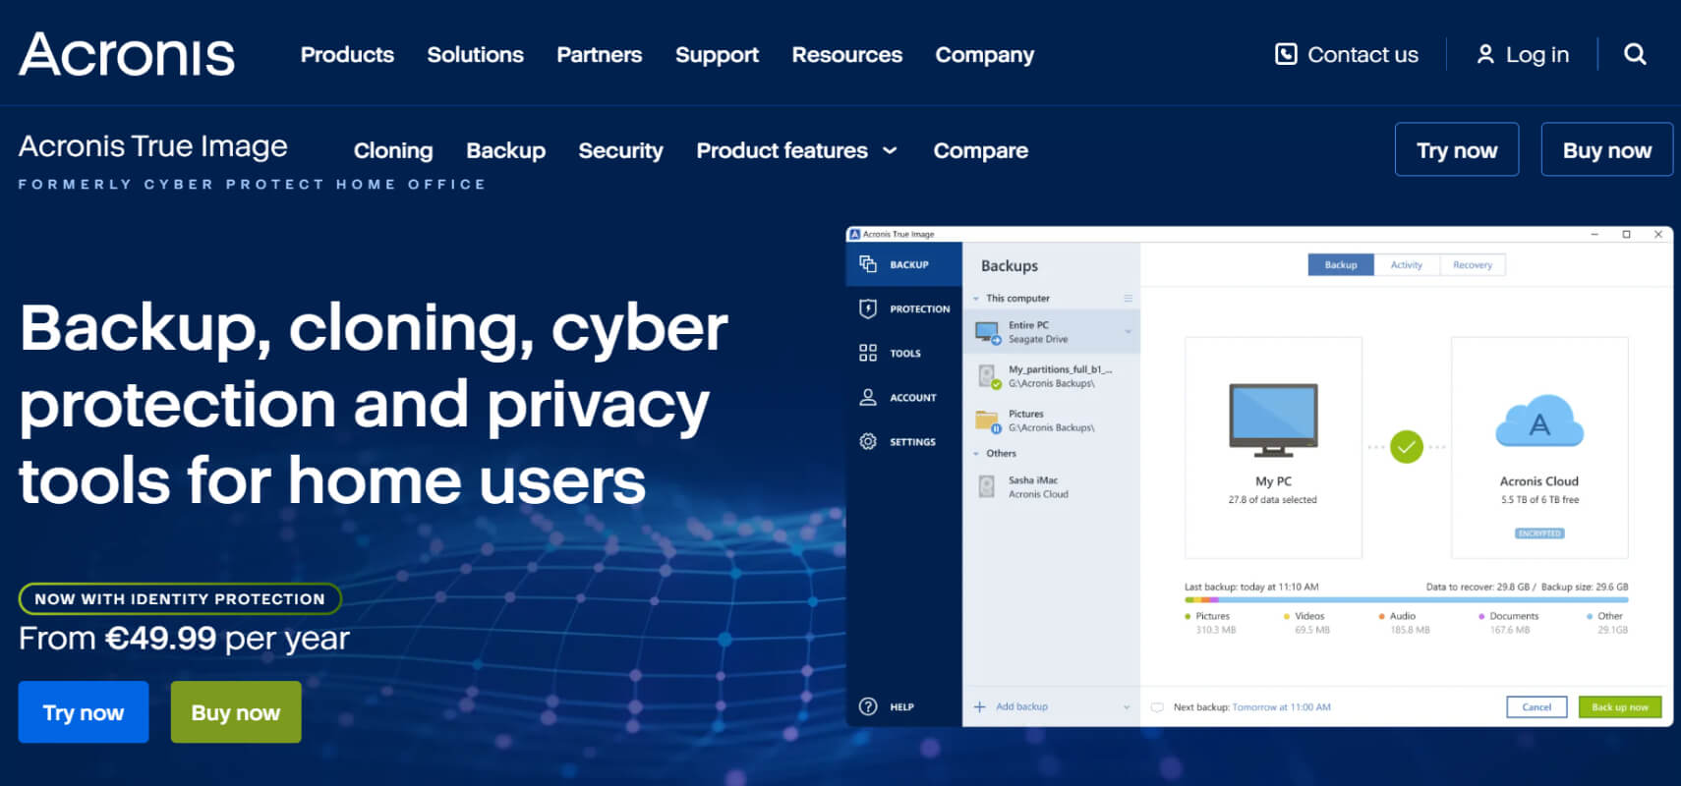This screenshot has height=786, width=1681.
Task: Open the site search magnifier icon
Action: (x=1635, y=54)
